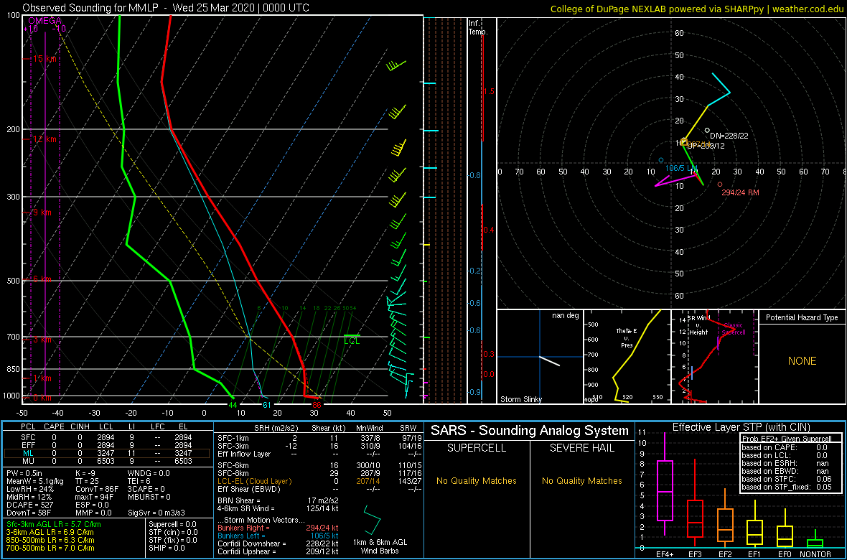Click the LCL-EL (Cloud Layer) row label
The width and height of the screenshot is (847, 560).
pos(254,481)
